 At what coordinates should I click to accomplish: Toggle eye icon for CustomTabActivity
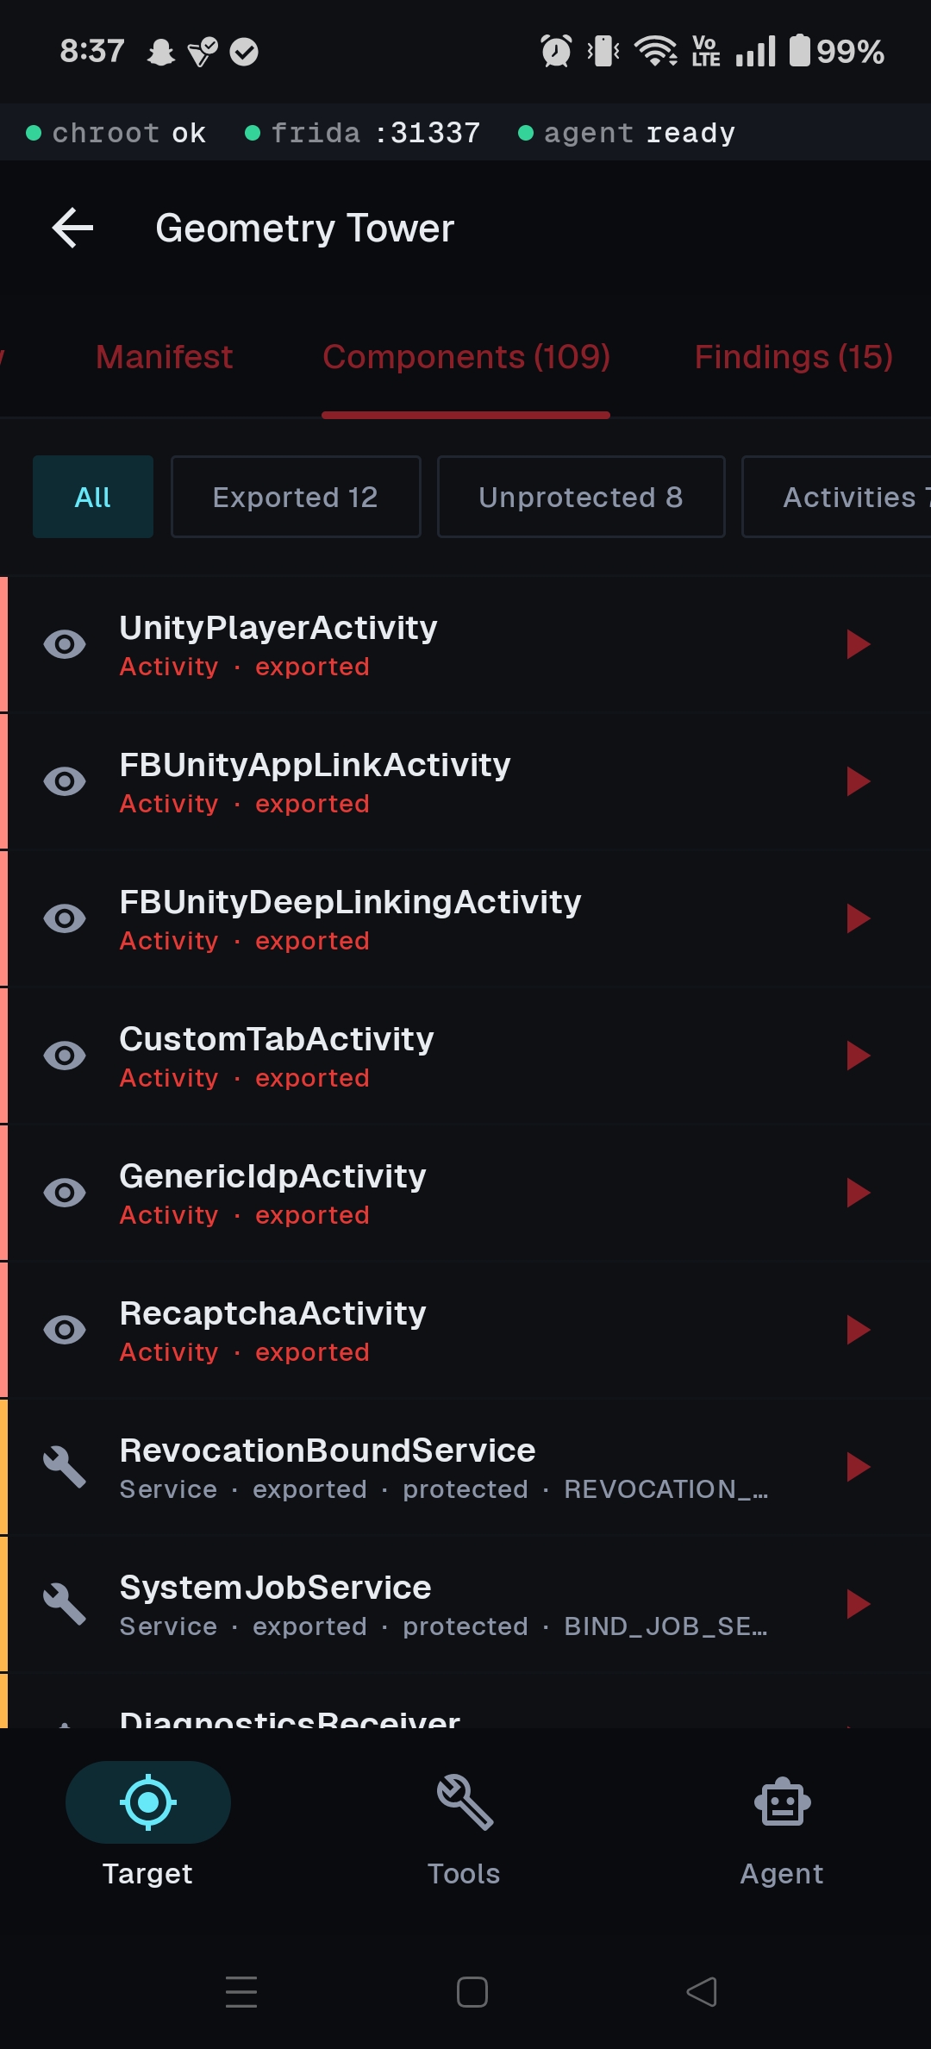click(65, 1056)
